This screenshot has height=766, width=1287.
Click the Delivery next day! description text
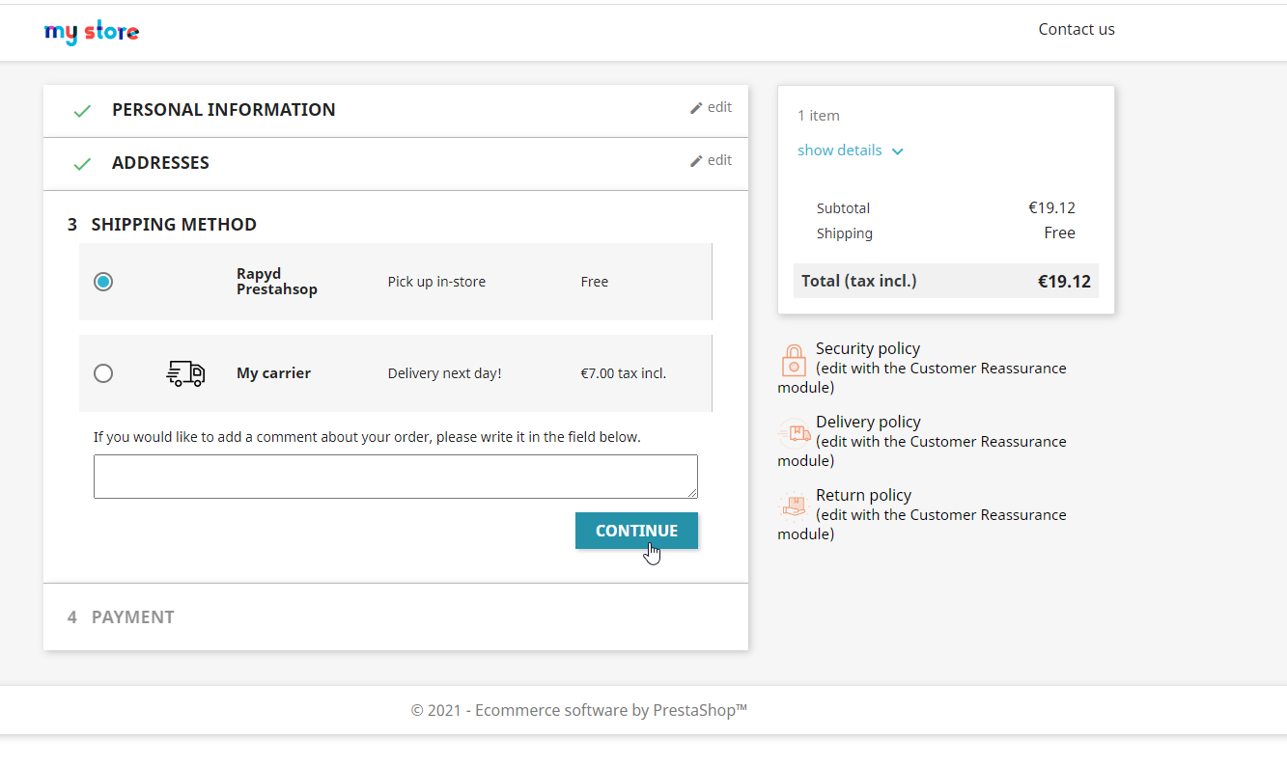pos(444,373)
